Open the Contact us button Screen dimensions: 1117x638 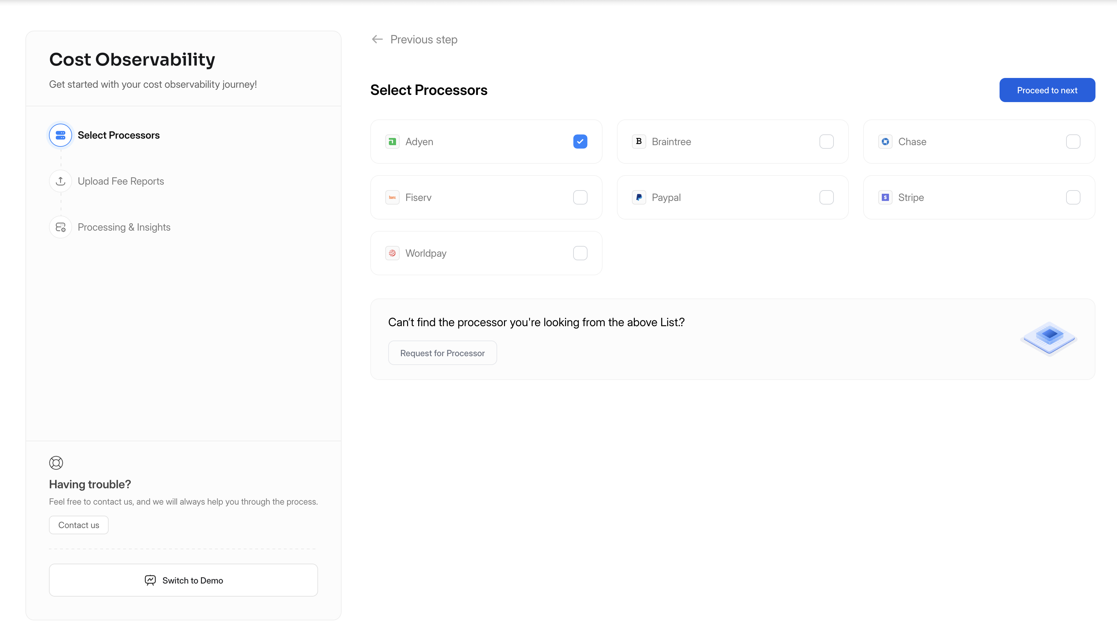pos(78,525)
